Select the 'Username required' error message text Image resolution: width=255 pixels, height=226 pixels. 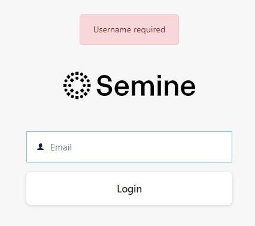pyautogui.click(x=129, y=29)
